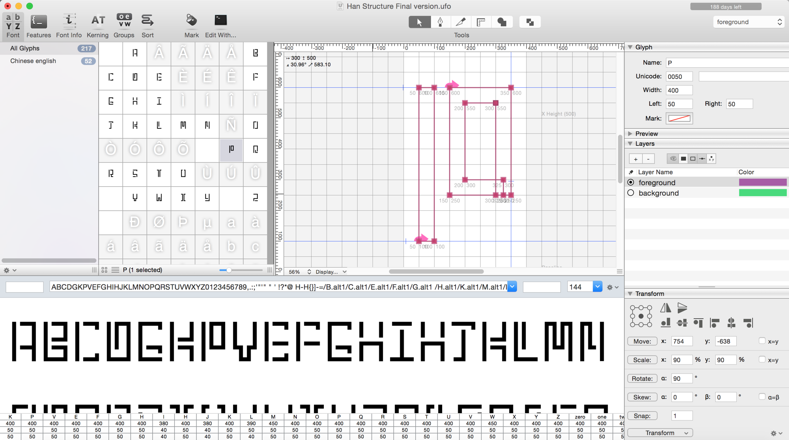Expand the Preview inspector section
The width and height of the screenshot is (789, 440).
630,134
